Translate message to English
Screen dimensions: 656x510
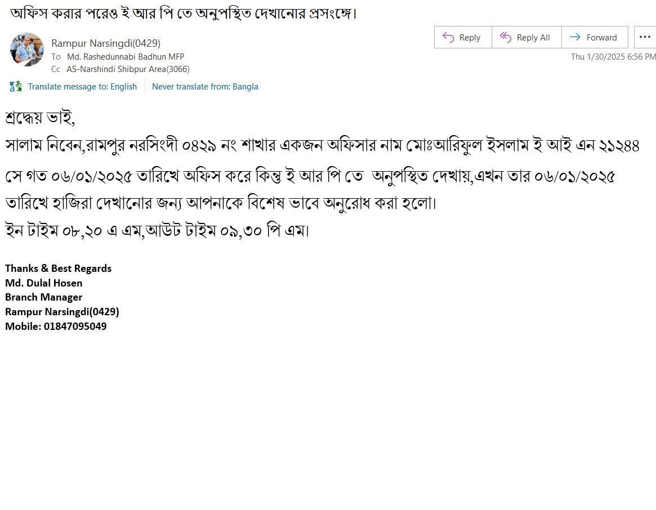82,87
